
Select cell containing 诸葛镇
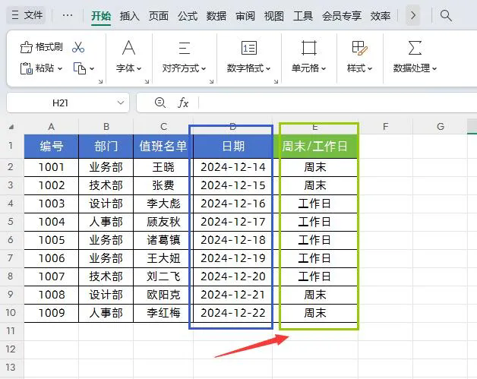(x=163, y=240)
